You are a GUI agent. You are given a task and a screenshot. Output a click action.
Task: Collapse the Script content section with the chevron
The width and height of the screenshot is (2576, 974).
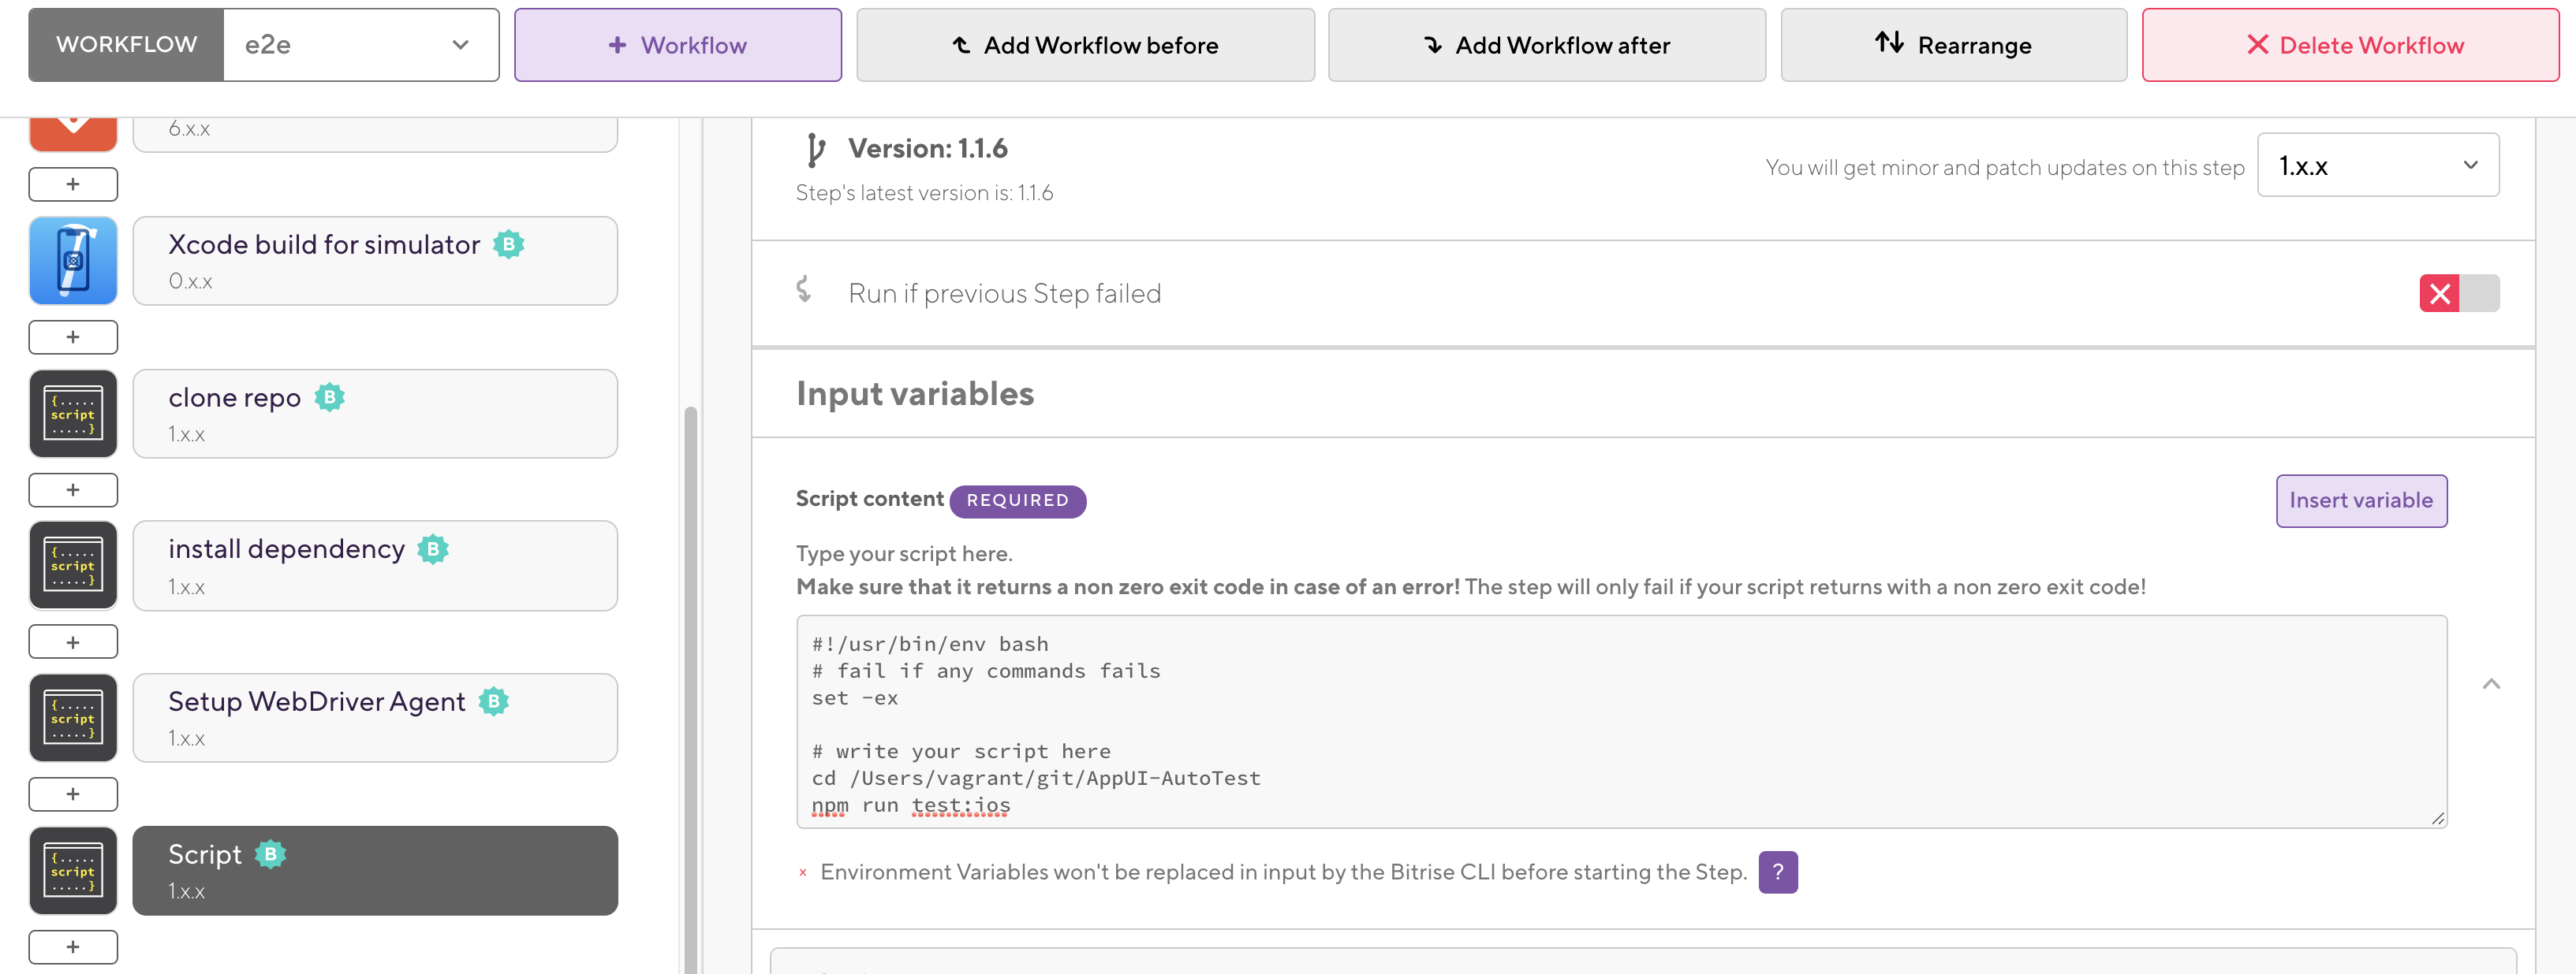tap(2491, 684)
